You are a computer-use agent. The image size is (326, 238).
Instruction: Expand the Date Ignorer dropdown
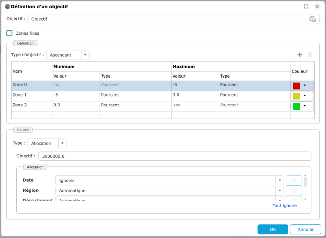(x=280, y=181)
